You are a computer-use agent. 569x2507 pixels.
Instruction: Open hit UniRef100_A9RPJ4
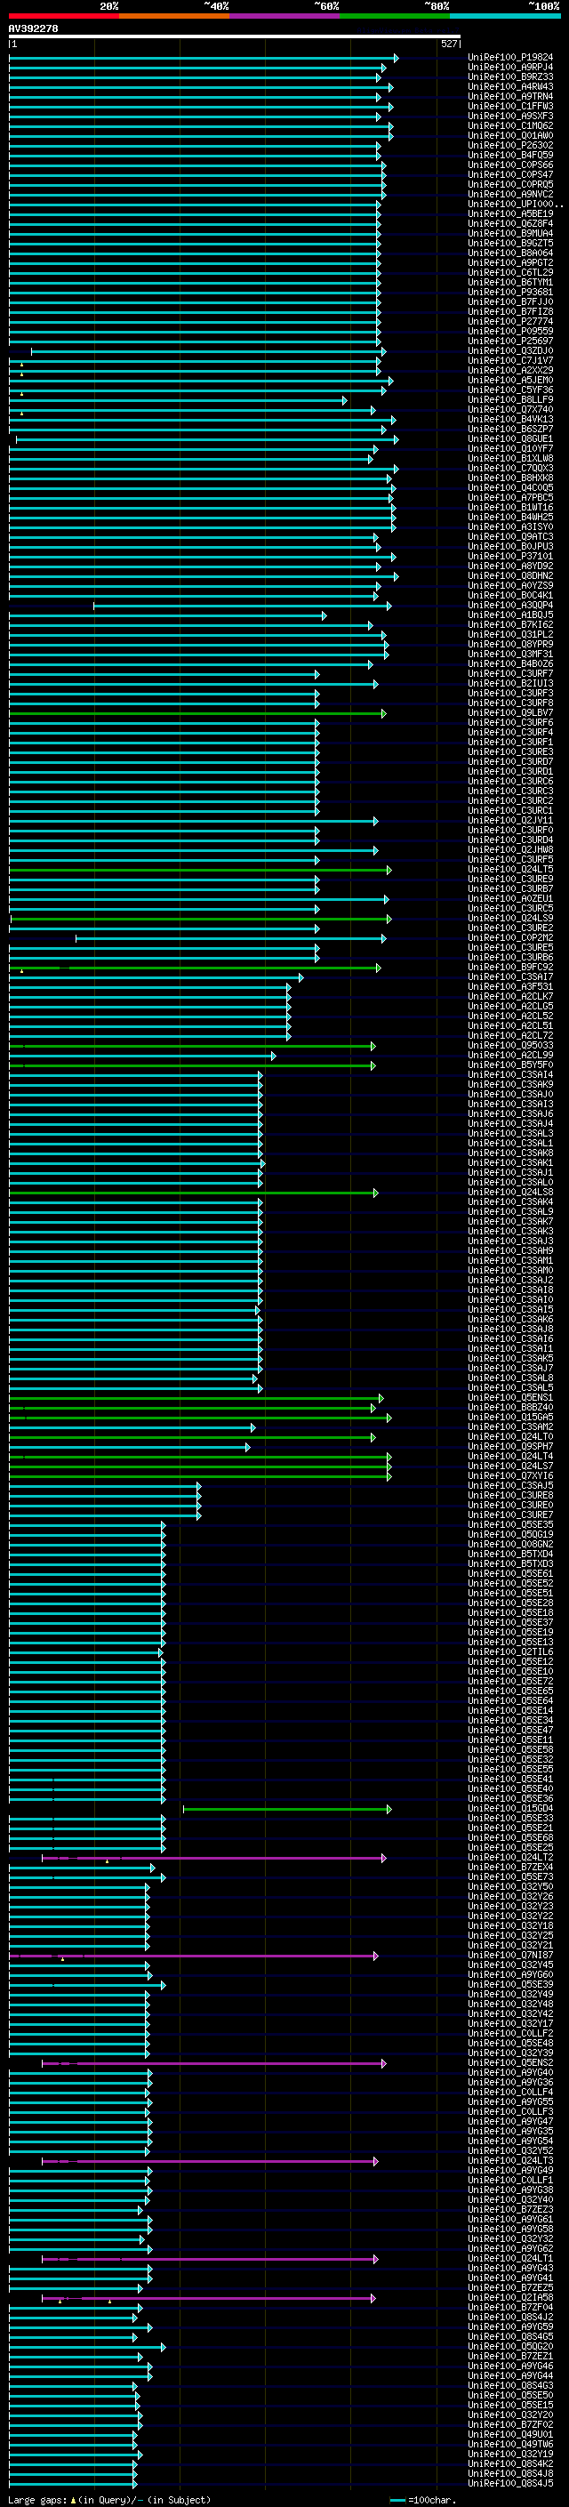(x=509, y=68)
